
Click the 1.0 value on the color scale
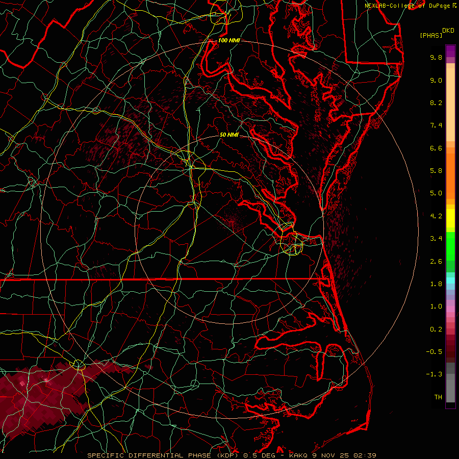pyautogui.click(x=436, y=307)
